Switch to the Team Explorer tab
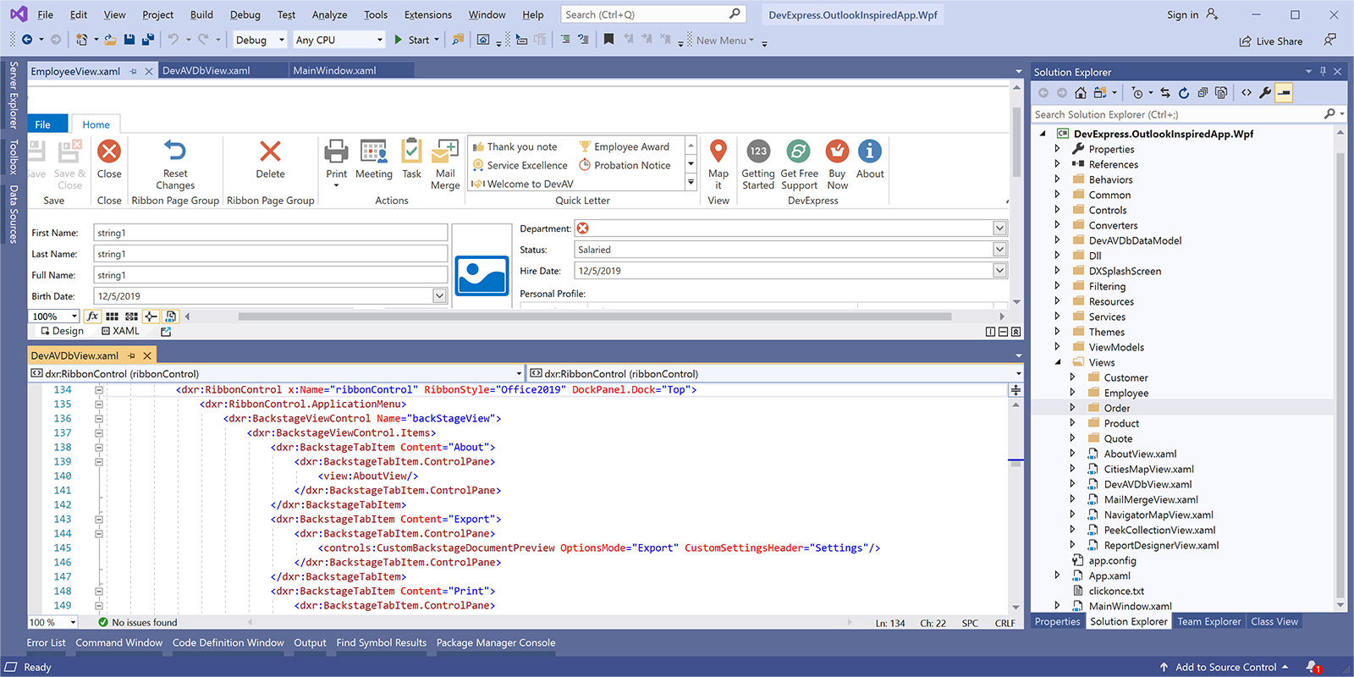Viewport: 1354px width, 677px height. tap(1208, 622)
